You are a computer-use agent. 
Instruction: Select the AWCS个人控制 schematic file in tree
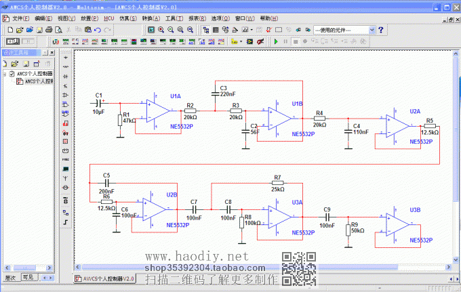point(39,81)
